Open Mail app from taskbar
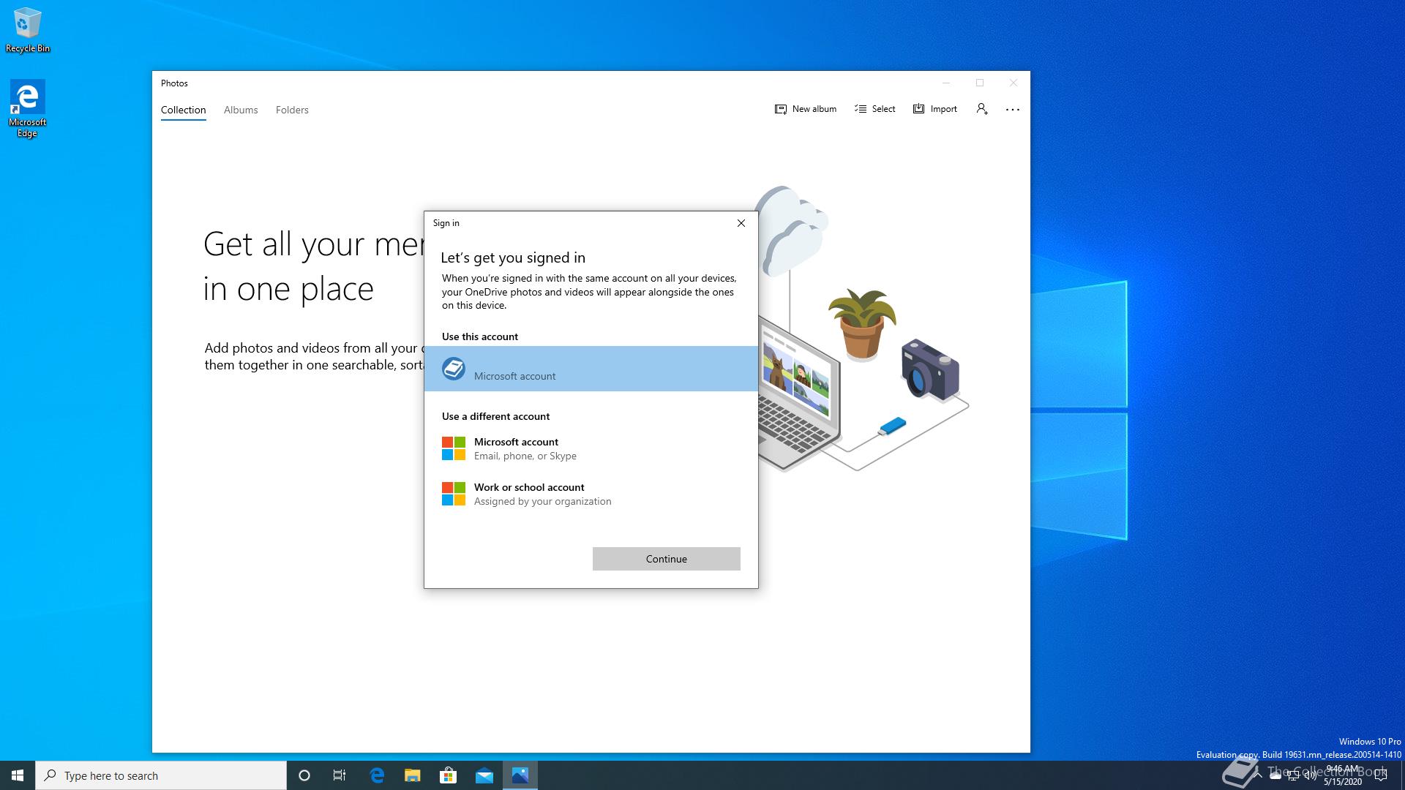Viewport: 1405px width, 790px height. (484, 775)
